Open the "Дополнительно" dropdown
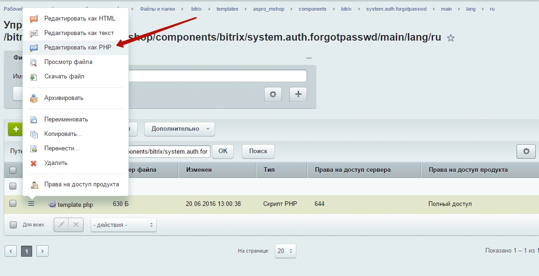Viewport: 539px width, 276px height. (180, 129)
